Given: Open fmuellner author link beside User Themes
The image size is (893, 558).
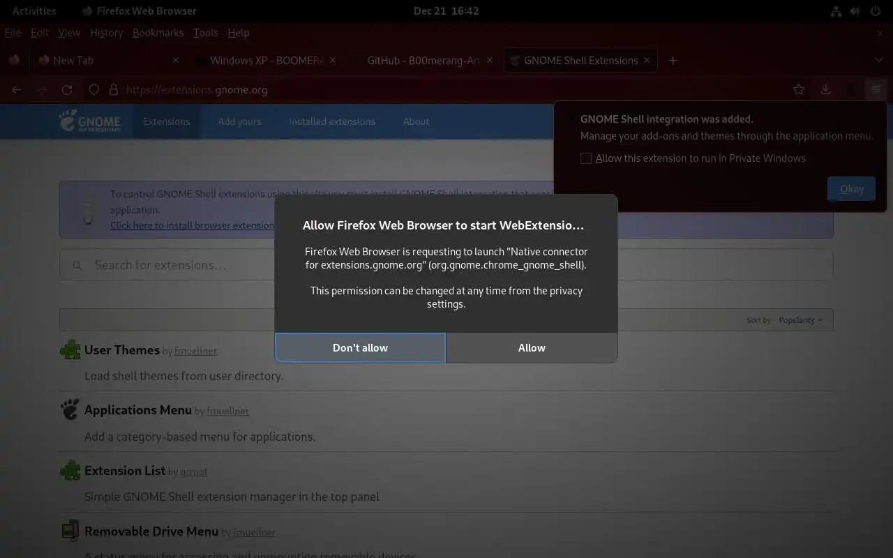Looking at the screenshot, I should [x=195, y=351].
